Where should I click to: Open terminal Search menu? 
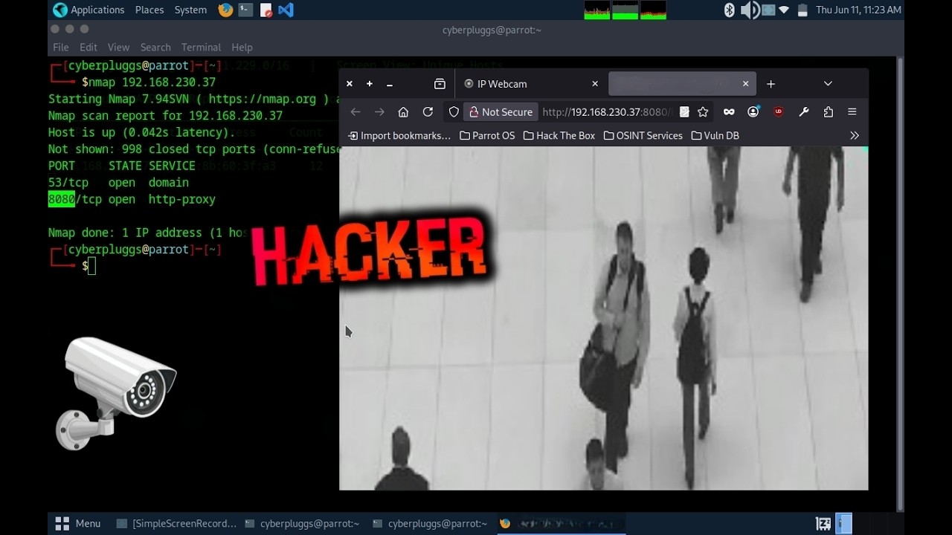pos(155,47)
